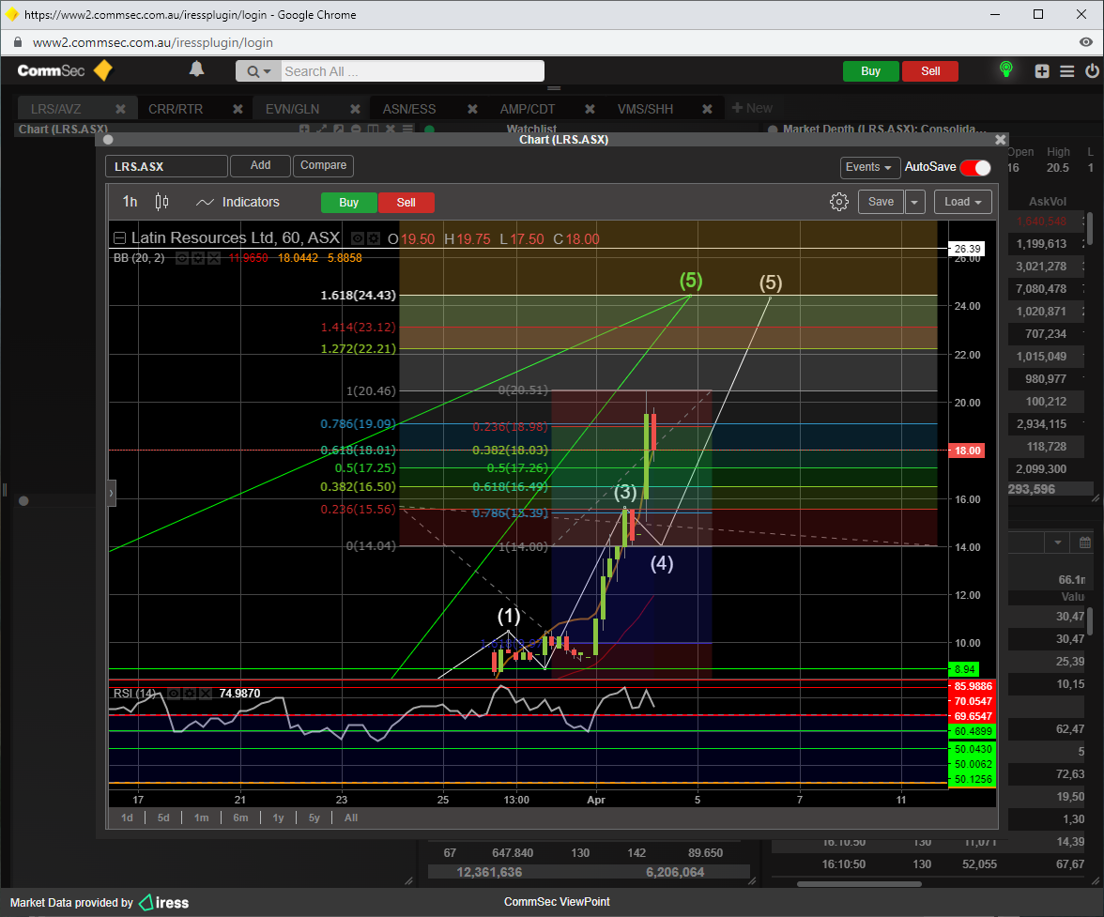The width and height of the screenshot is (1104, 917).
Task: Open the hamburger menu in top bar
Action: pos(1067,71)
